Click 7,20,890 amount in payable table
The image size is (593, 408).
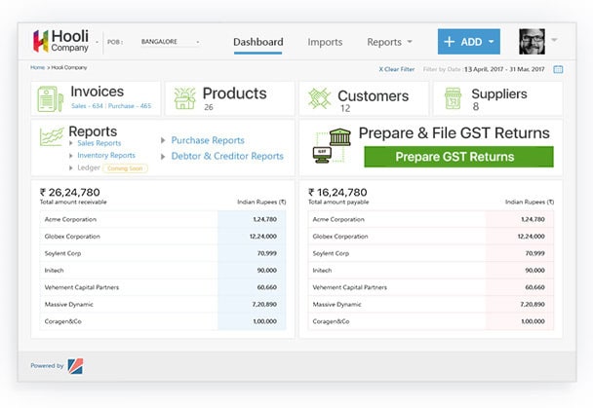[533, 304]
